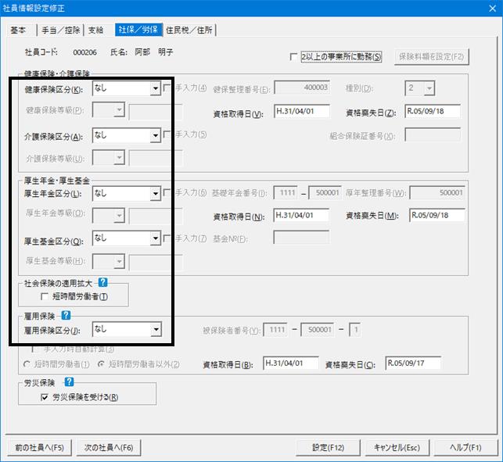Open help icon beside 社会保険の適用拡大

tap(102, 282)
